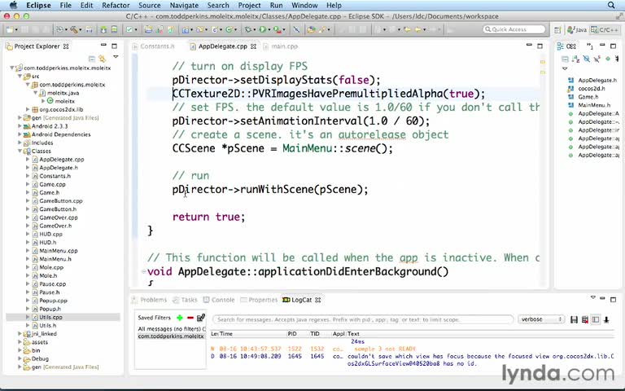The height and width of the screenshot is (391, 625).
Task: Add a new LogCat saved filter
Action: pos(180,318)
